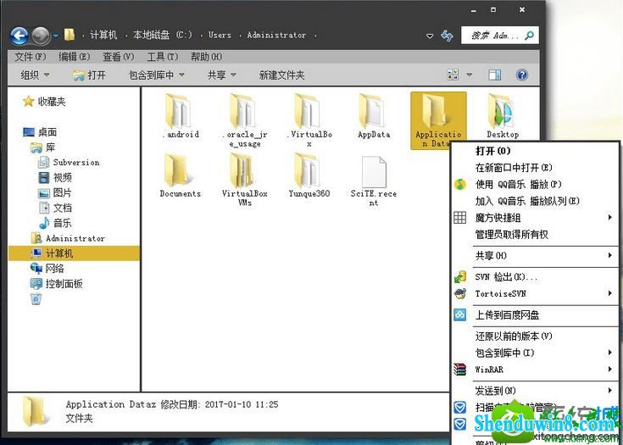This screenshot has width=623, height=445.
Task: Open the 查看(V) menu
Action: tap(119, 57)
